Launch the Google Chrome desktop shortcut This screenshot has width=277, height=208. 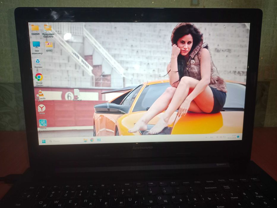point(39,79)
